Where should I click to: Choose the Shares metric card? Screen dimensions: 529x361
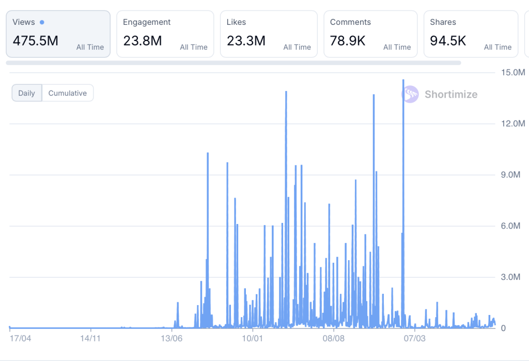[471, 34]
